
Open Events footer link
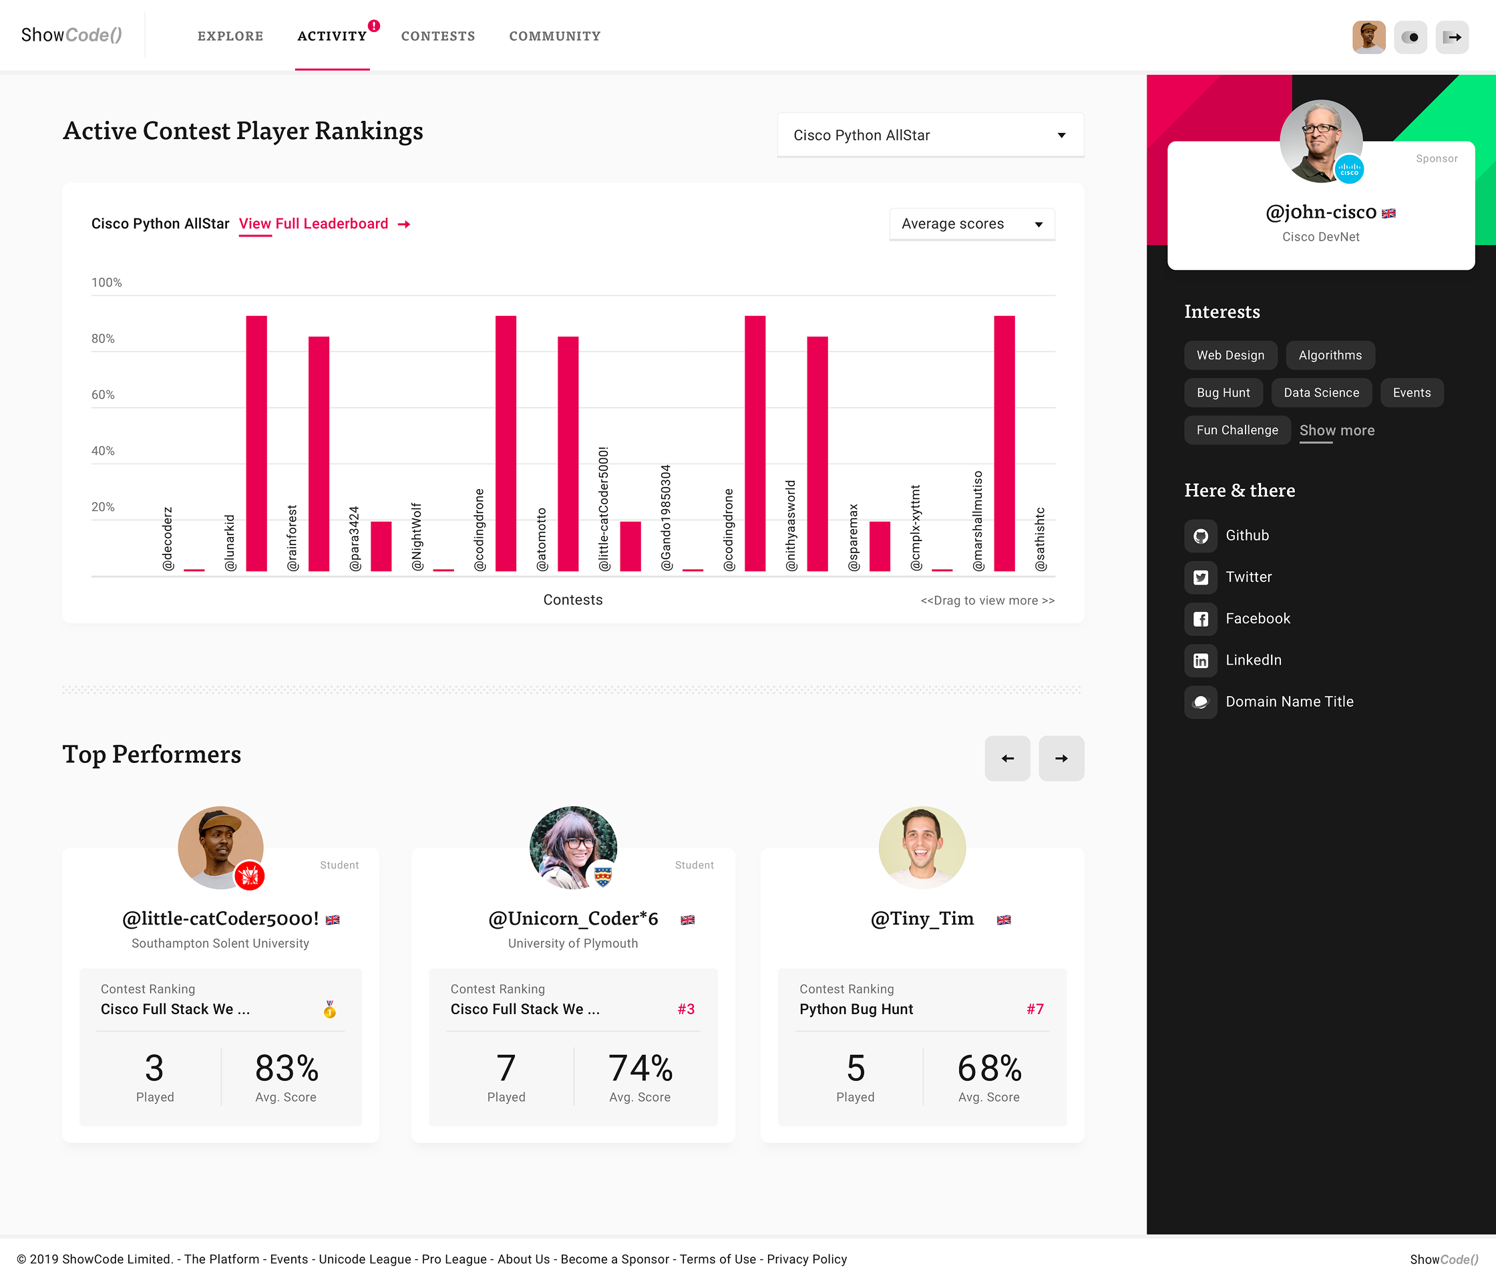coord(289,1259)
